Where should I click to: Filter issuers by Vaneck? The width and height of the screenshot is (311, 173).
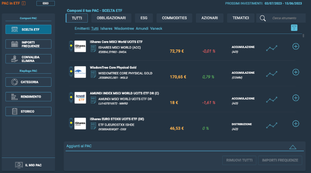click(156, 28)
